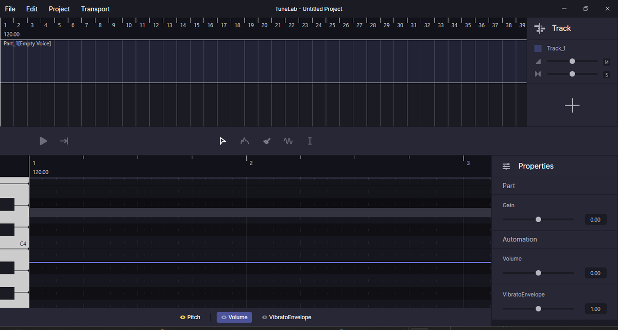Adjust the Part Gain slider
618x330 pixels.
[x=538, y=219]
